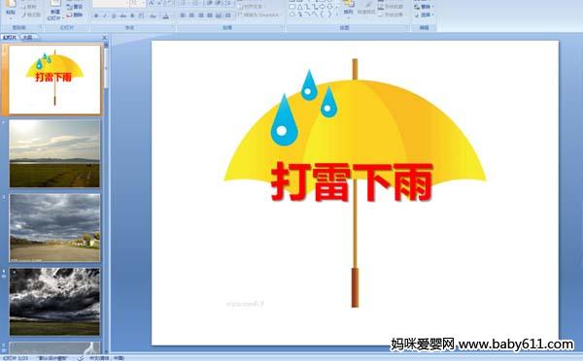The width and height of the screenshot is (583, 361).
Task: Click the Reset slide icon
Action: [x=75, y=7]
